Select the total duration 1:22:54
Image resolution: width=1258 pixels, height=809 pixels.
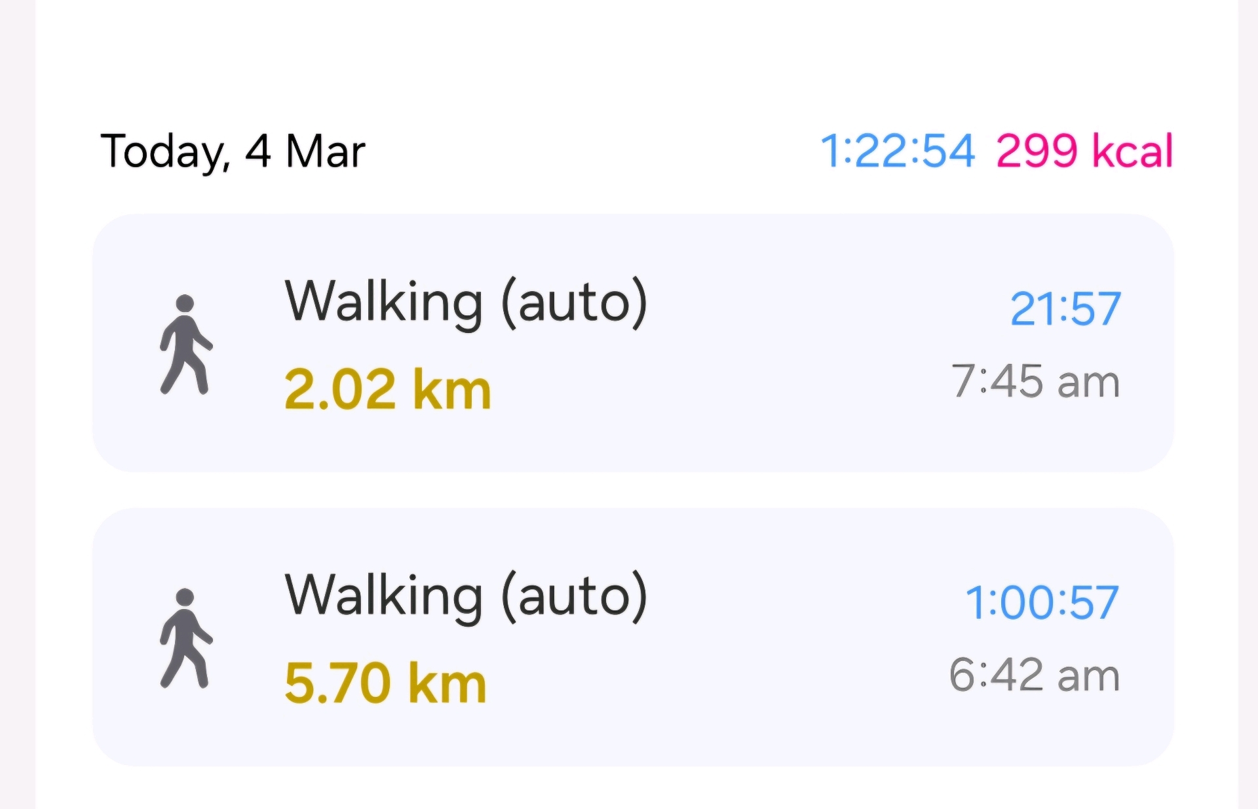(898, 151)
